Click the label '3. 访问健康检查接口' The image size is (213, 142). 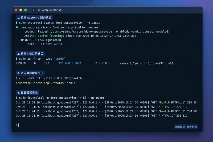pyautogui.click(x=30, y=73)
